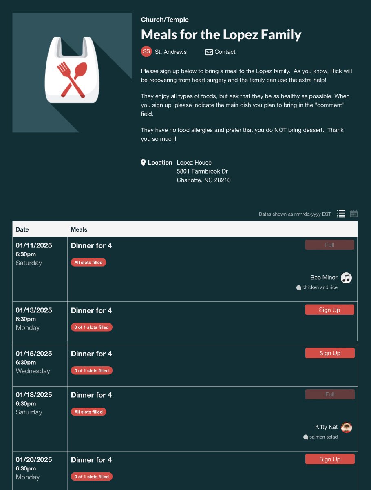The image size is (371, 490).
Task: Click the Full button for 01/18/2025
Action: 330,394
